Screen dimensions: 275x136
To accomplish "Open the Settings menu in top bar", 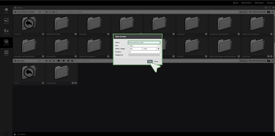I will tap(259, 3).
